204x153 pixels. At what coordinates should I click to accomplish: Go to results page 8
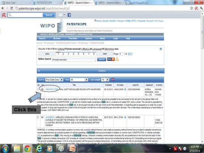(x=94, y=54)
